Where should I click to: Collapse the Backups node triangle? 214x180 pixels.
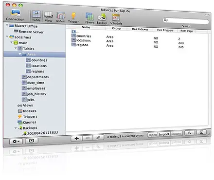[16, 128]
